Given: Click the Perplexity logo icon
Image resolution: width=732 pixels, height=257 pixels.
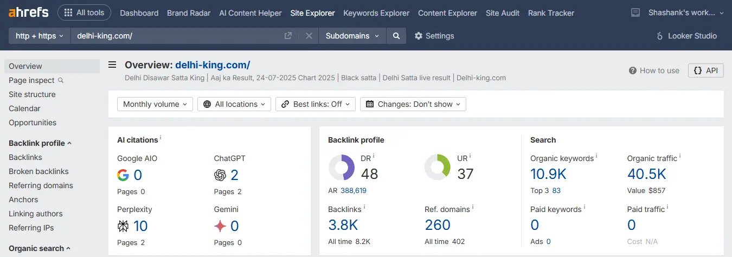Looking at the screenshot, I should (123, 226).
